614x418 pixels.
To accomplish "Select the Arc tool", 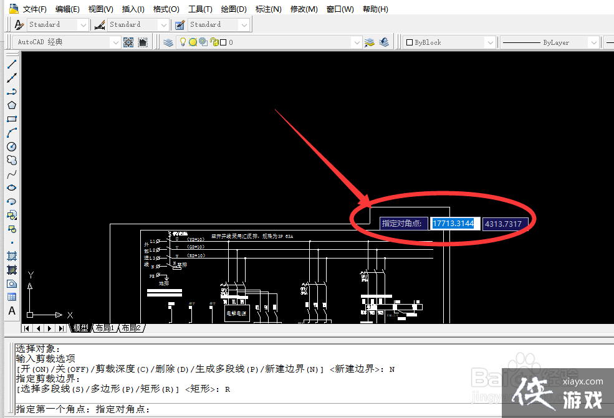I will (11, 132).
